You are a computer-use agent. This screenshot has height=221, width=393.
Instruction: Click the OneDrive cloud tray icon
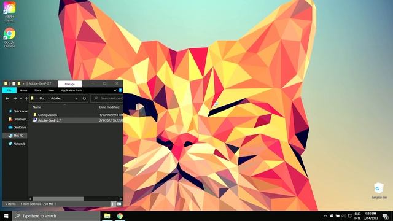coord(332,215)
